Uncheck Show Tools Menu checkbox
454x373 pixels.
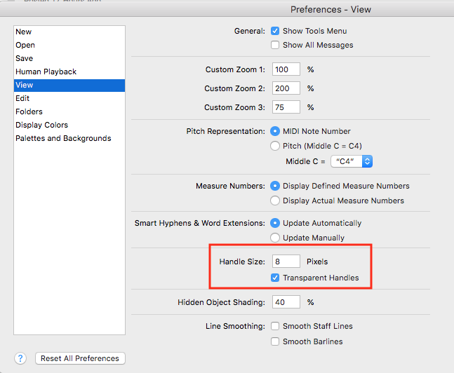(x=276, y=31)
